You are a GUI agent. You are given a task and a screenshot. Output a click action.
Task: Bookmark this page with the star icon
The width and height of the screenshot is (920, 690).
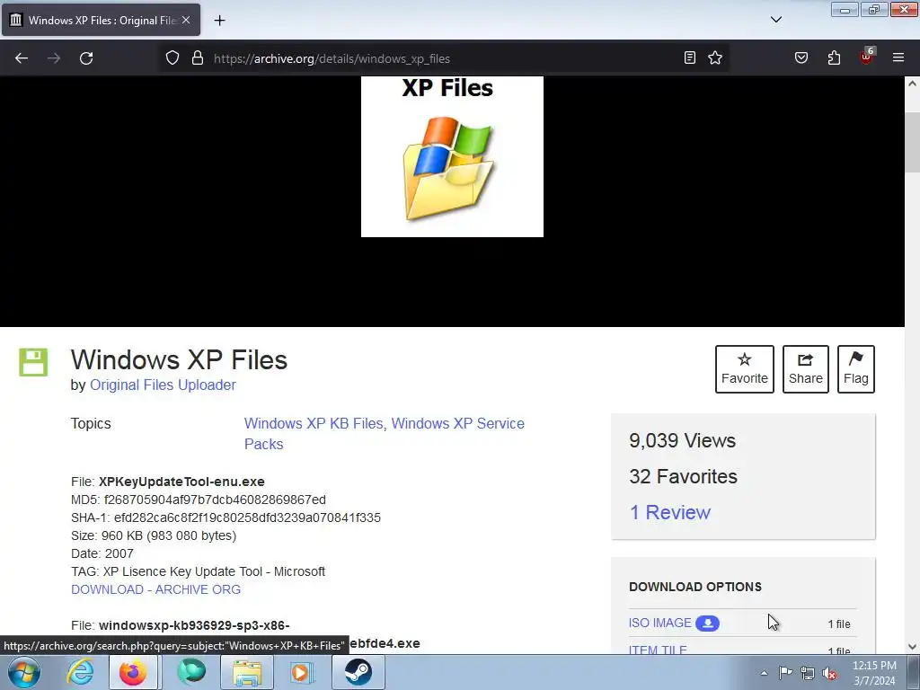point(714,57)
